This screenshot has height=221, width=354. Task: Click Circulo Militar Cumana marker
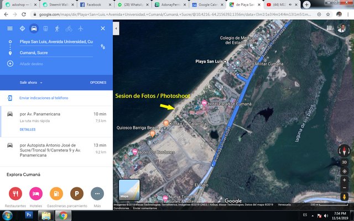point(237,64)
